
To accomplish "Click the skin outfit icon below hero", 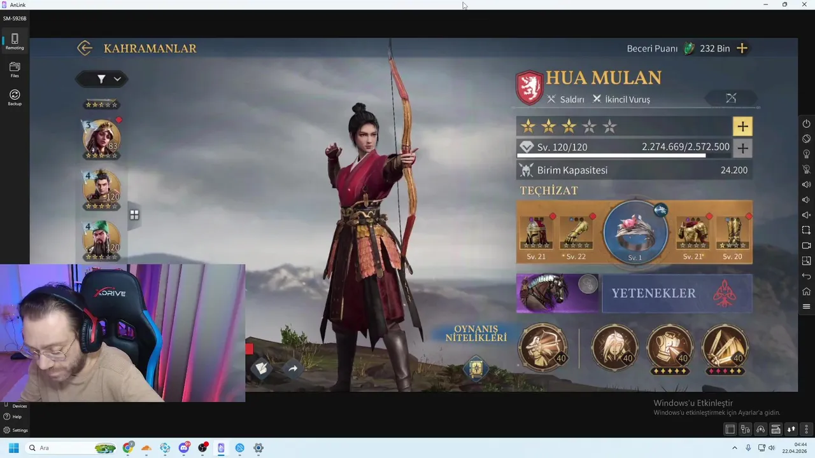I will (x=262, y=368).
